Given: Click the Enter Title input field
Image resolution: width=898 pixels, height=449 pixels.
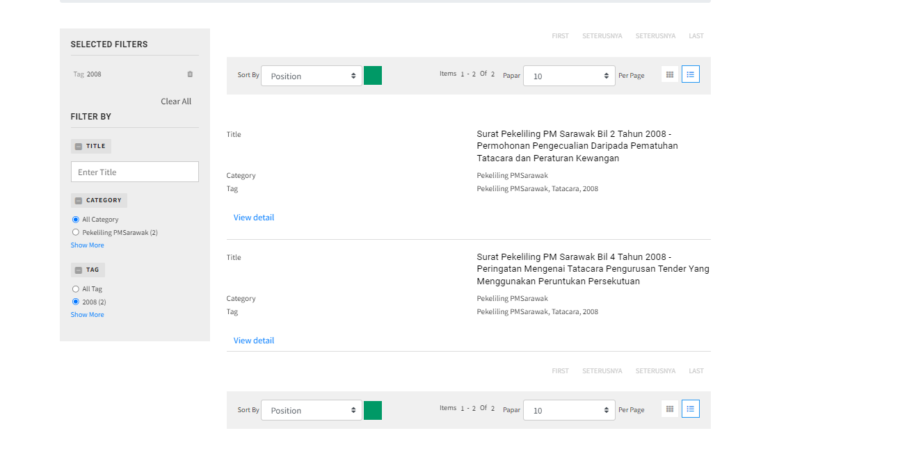Looking at the screenshot, I should pyautogui.click(x=135, y=172).
